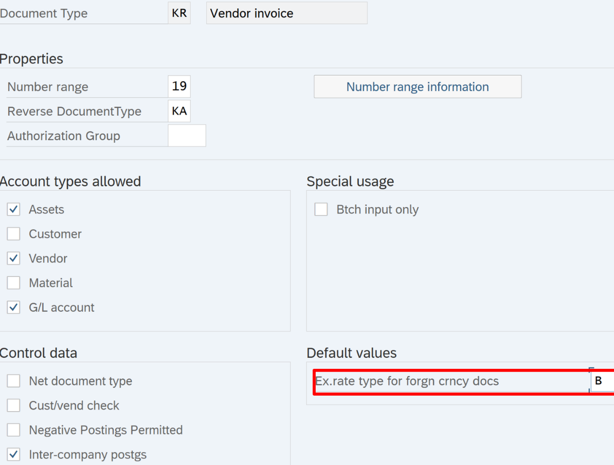Select the Vendor invoice description field
The image size is (614, 465).
[286, 13]
